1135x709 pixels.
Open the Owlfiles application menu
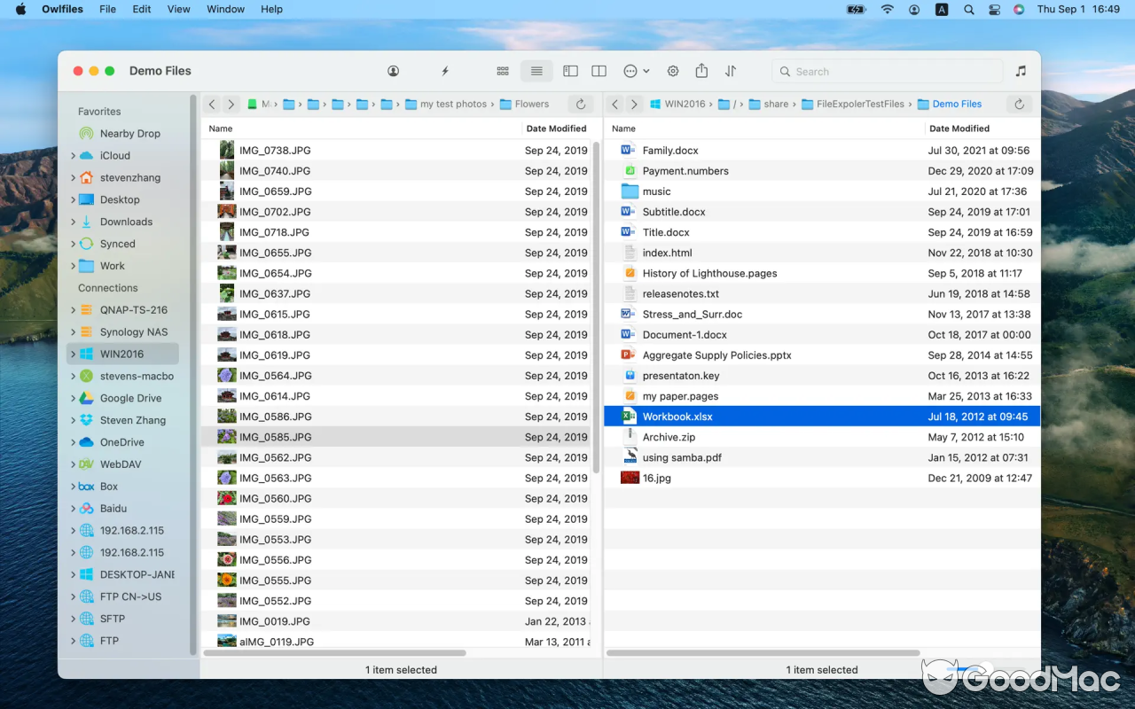coord(61,10)
